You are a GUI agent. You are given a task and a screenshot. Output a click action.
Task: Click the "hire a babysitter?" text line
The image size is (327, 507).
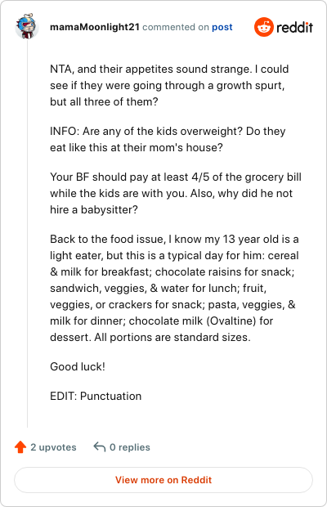(x=94, y=210)
